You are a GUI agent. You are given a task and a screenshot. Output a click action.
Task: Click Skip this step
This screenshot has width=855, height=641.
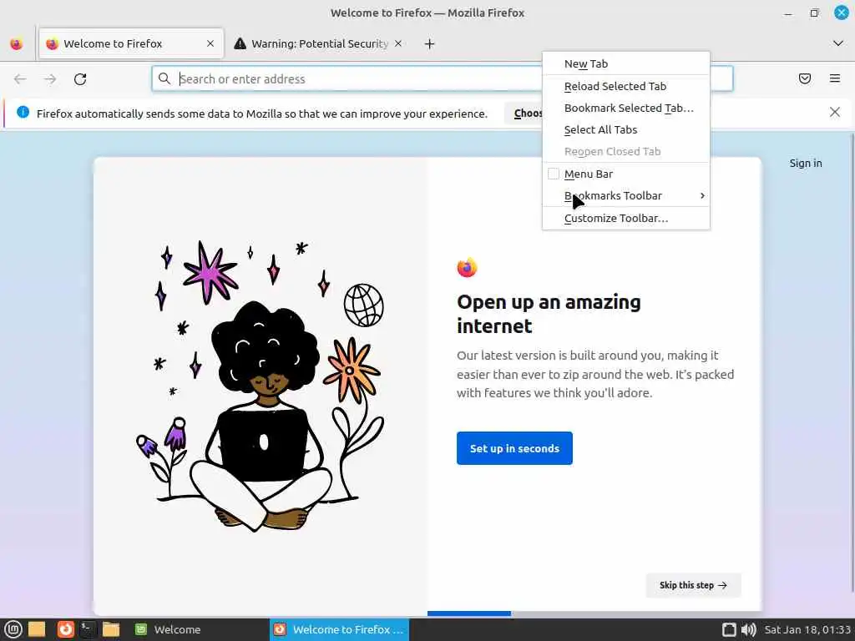(693, 585)
